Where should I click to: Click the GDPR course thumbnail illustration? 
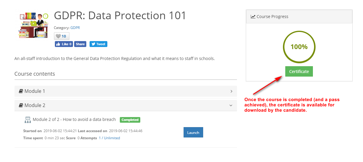click(x=32, y=25)
